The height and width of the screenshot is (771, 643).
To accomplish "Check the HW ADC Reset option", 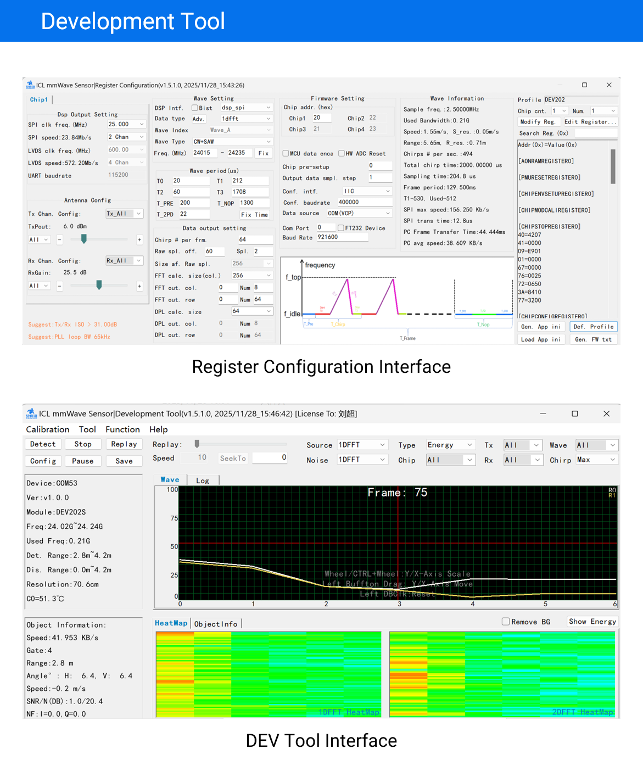I will point(342,153).
